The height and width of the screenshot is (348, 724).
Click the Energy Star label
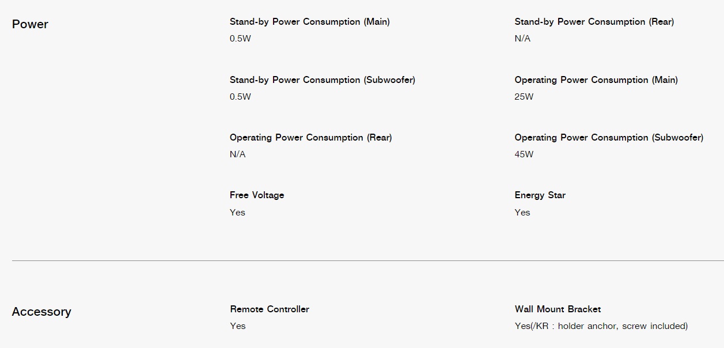tap(540, 195)
